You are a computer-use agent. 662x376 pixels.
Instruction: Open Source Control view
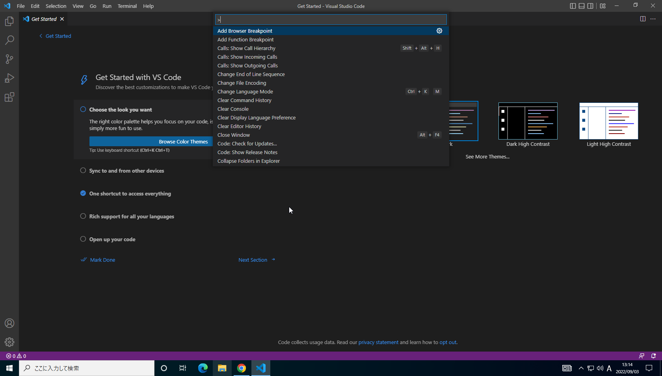[9, 59]
